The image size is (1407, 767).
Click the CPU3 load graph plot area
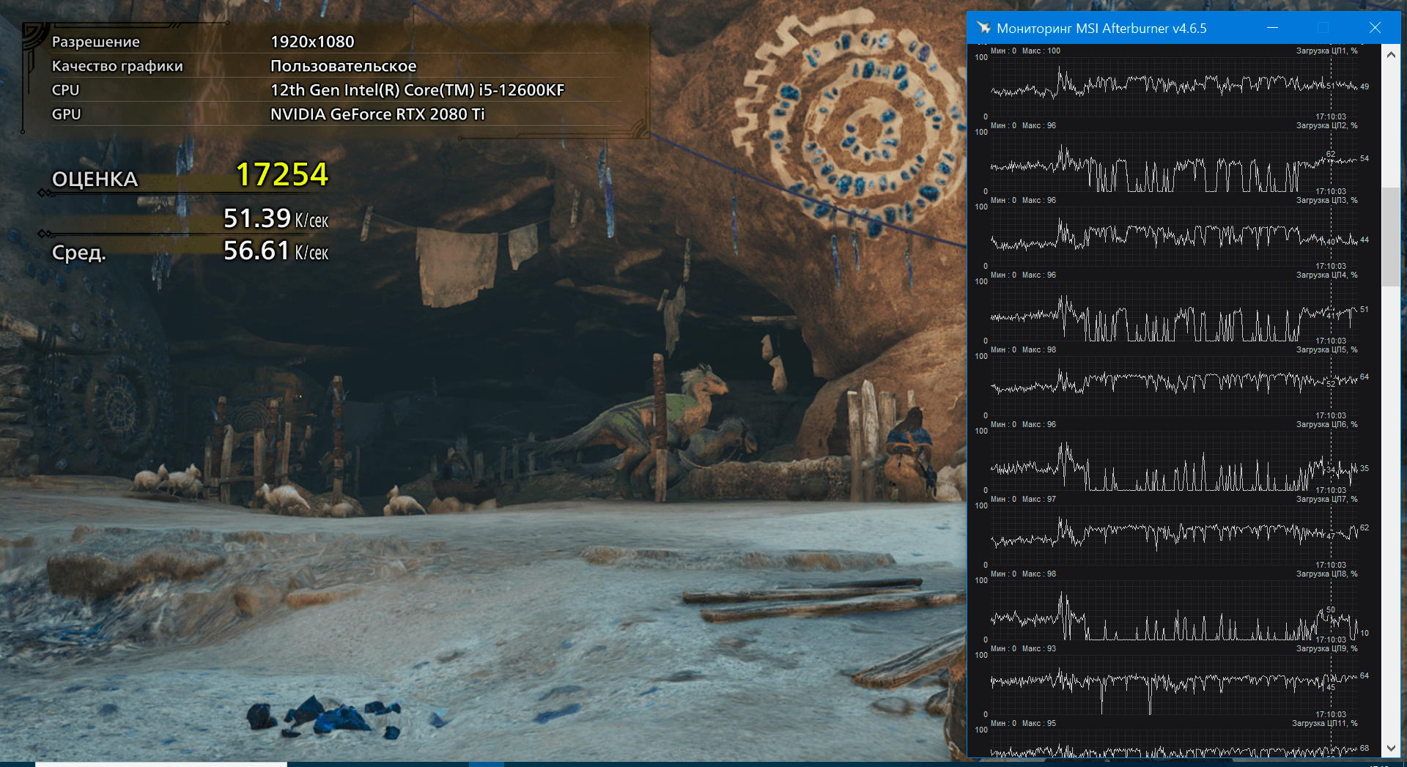(1174, 236)
